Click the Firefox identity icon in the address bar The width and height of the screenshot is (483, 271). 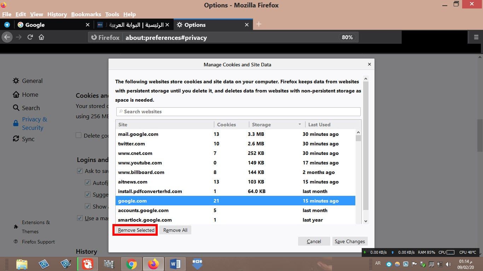(x=105, y=37)
